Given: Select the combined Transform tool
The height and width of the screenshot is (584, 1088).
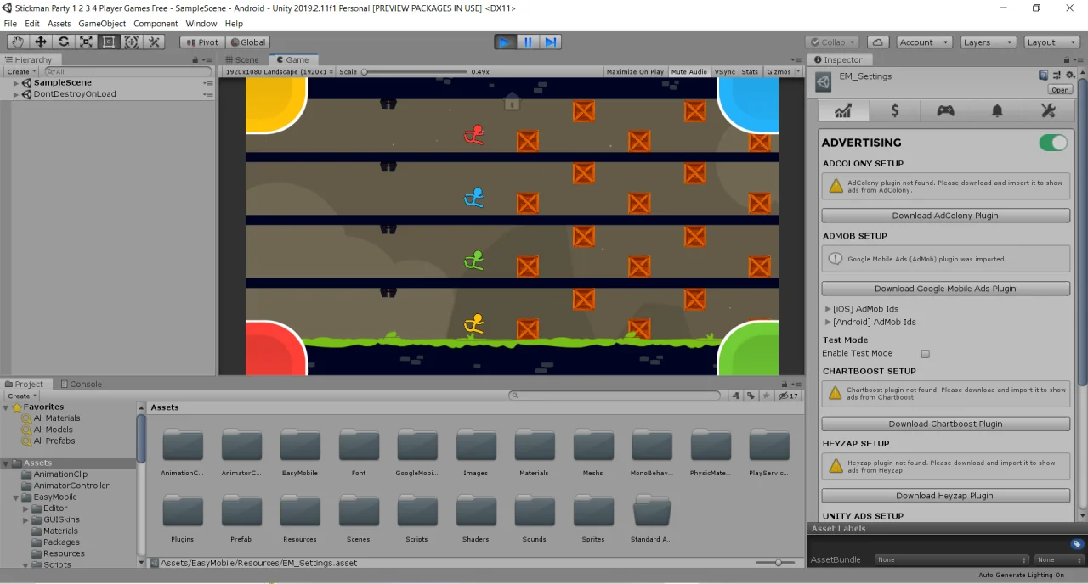Looking at the screenshot, I should pos(132,42).
